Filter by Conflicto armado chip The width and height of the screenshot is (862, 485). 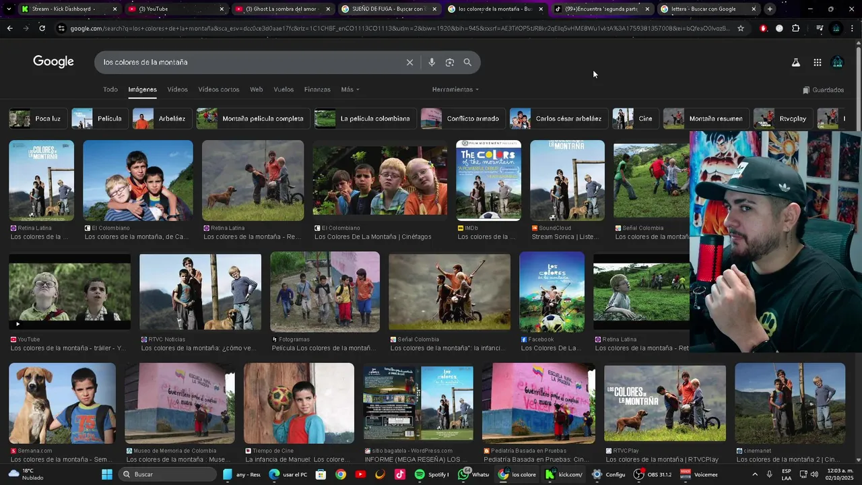462,119
